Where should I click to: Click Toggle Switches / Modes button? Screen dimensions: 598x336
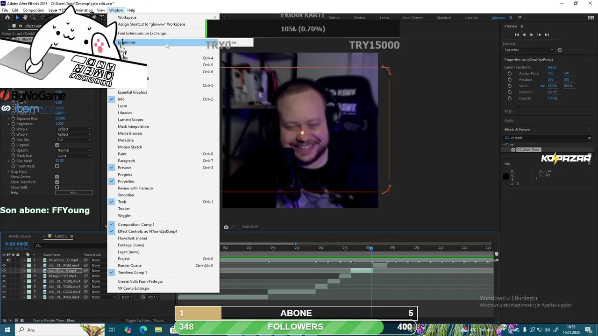[x=144, y=321]
